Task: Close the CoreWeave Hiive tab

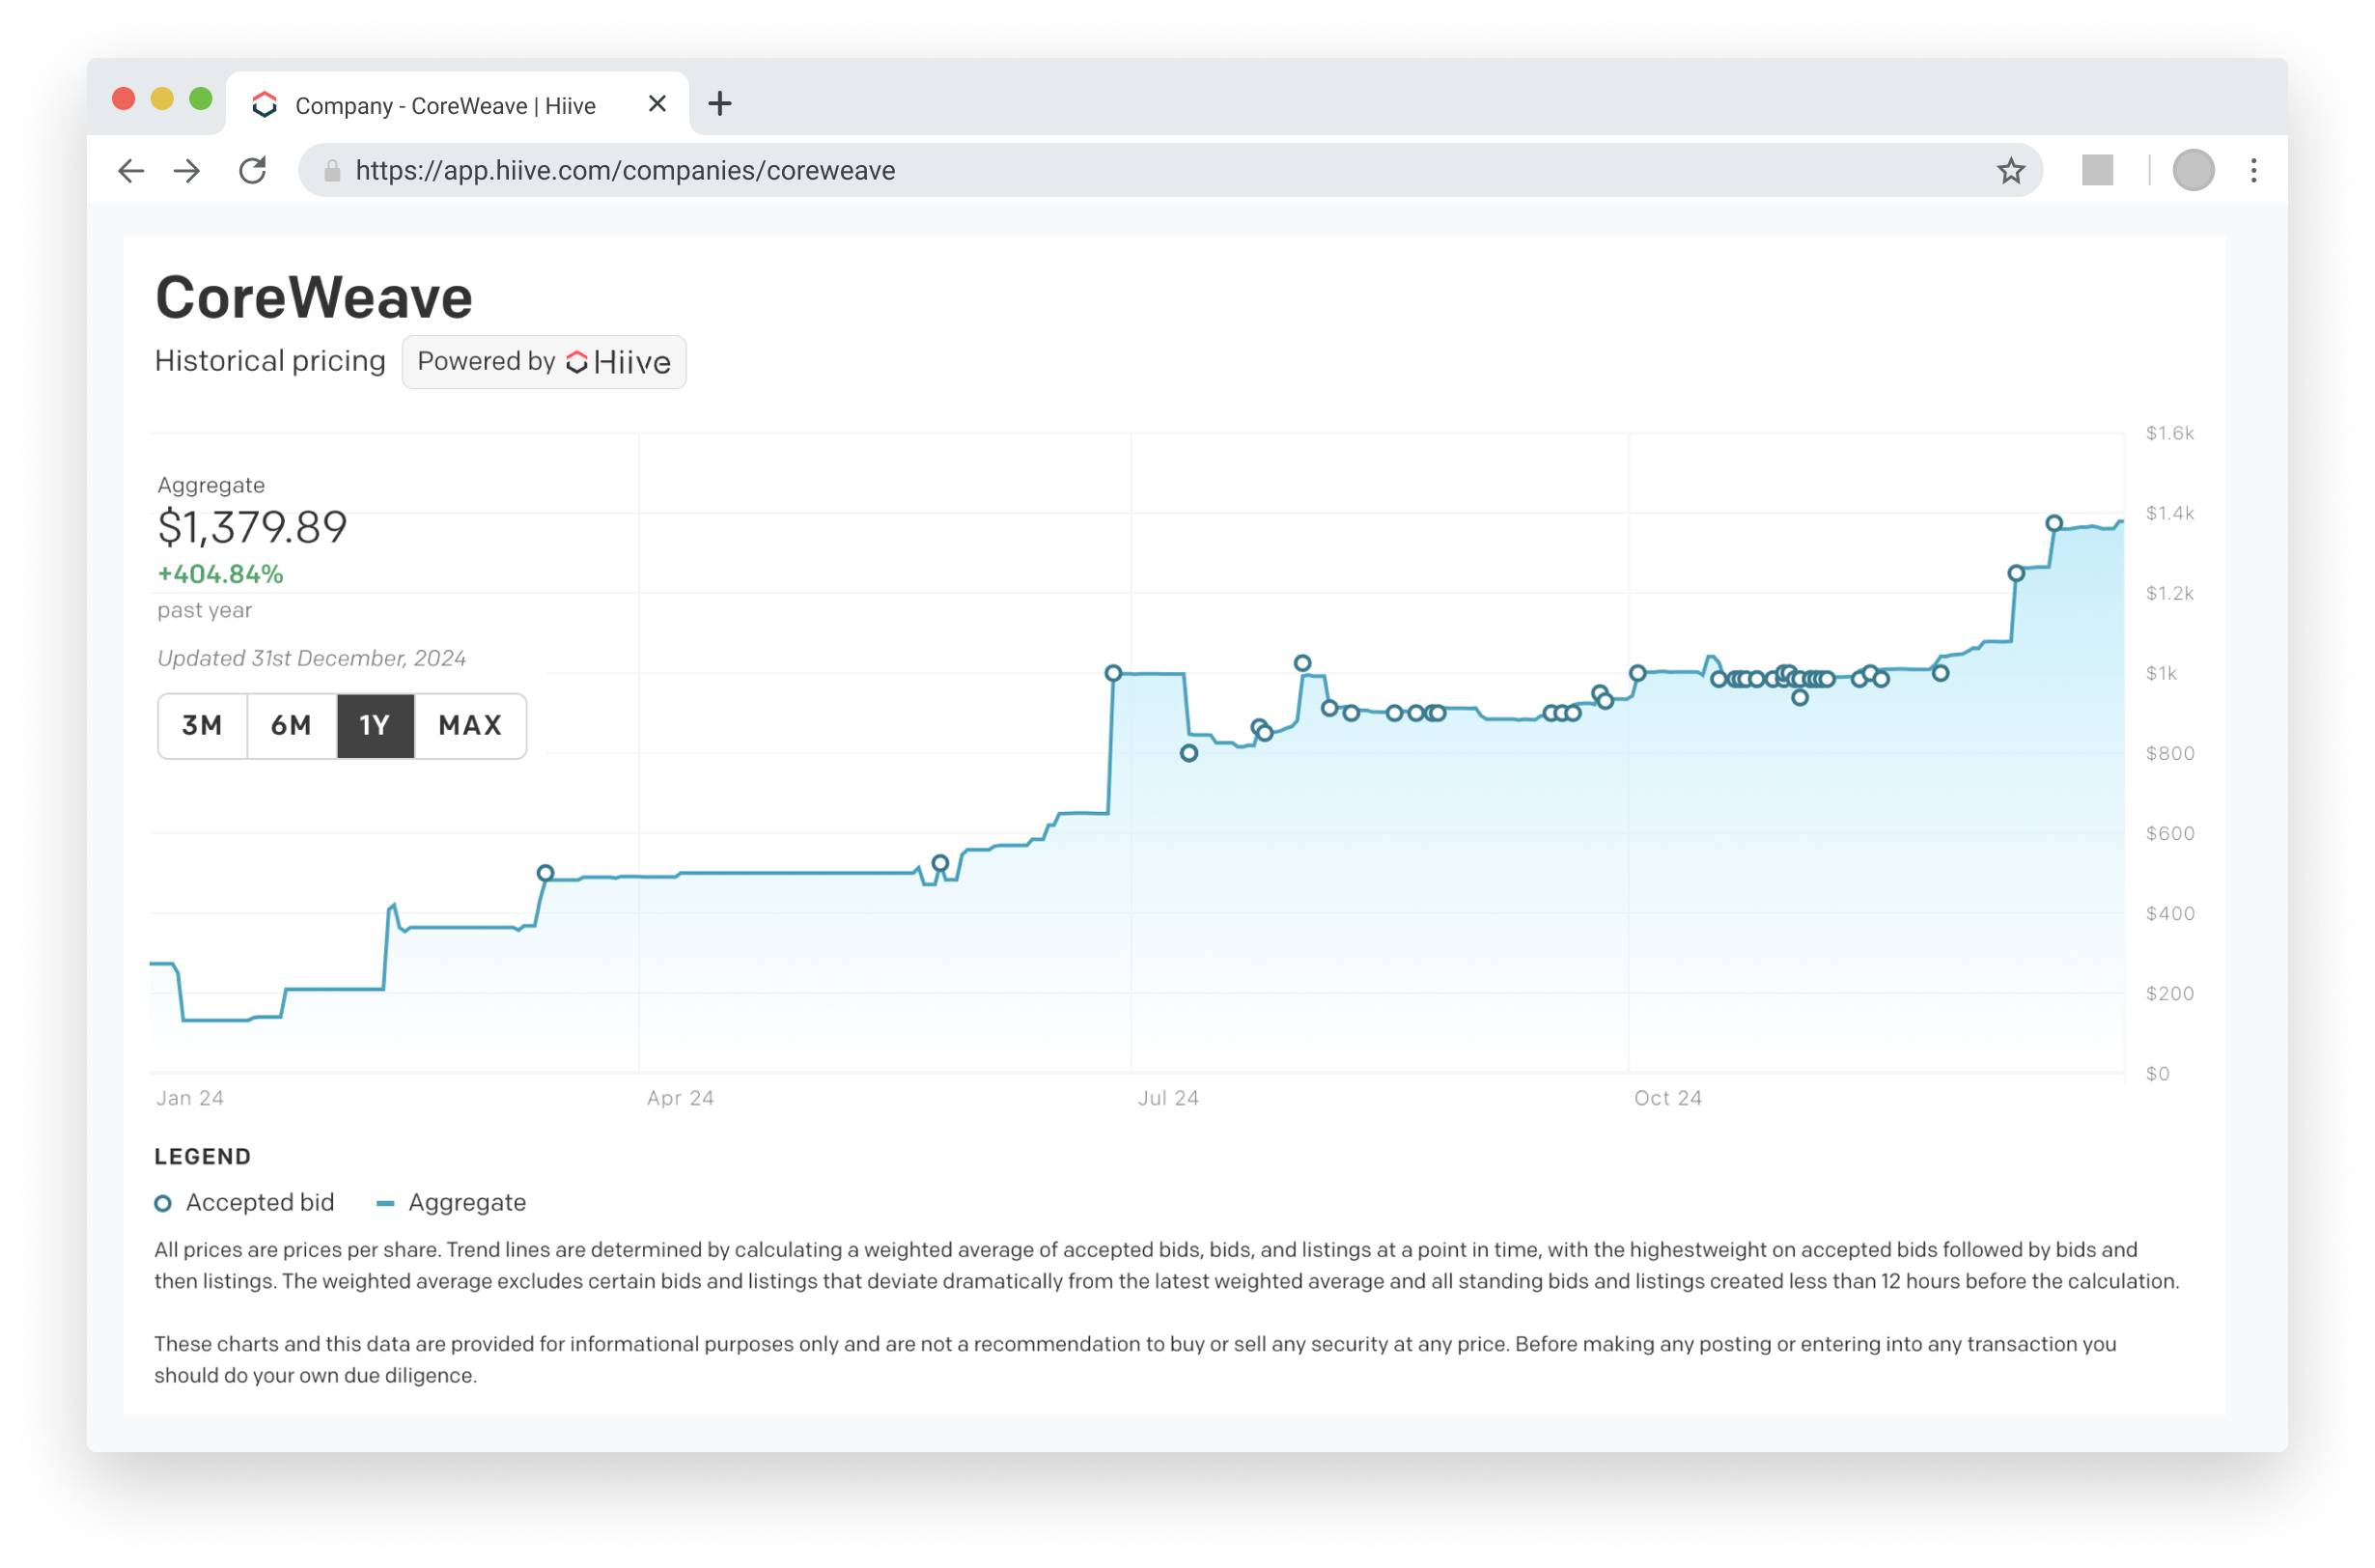Action: coord(657,104)
